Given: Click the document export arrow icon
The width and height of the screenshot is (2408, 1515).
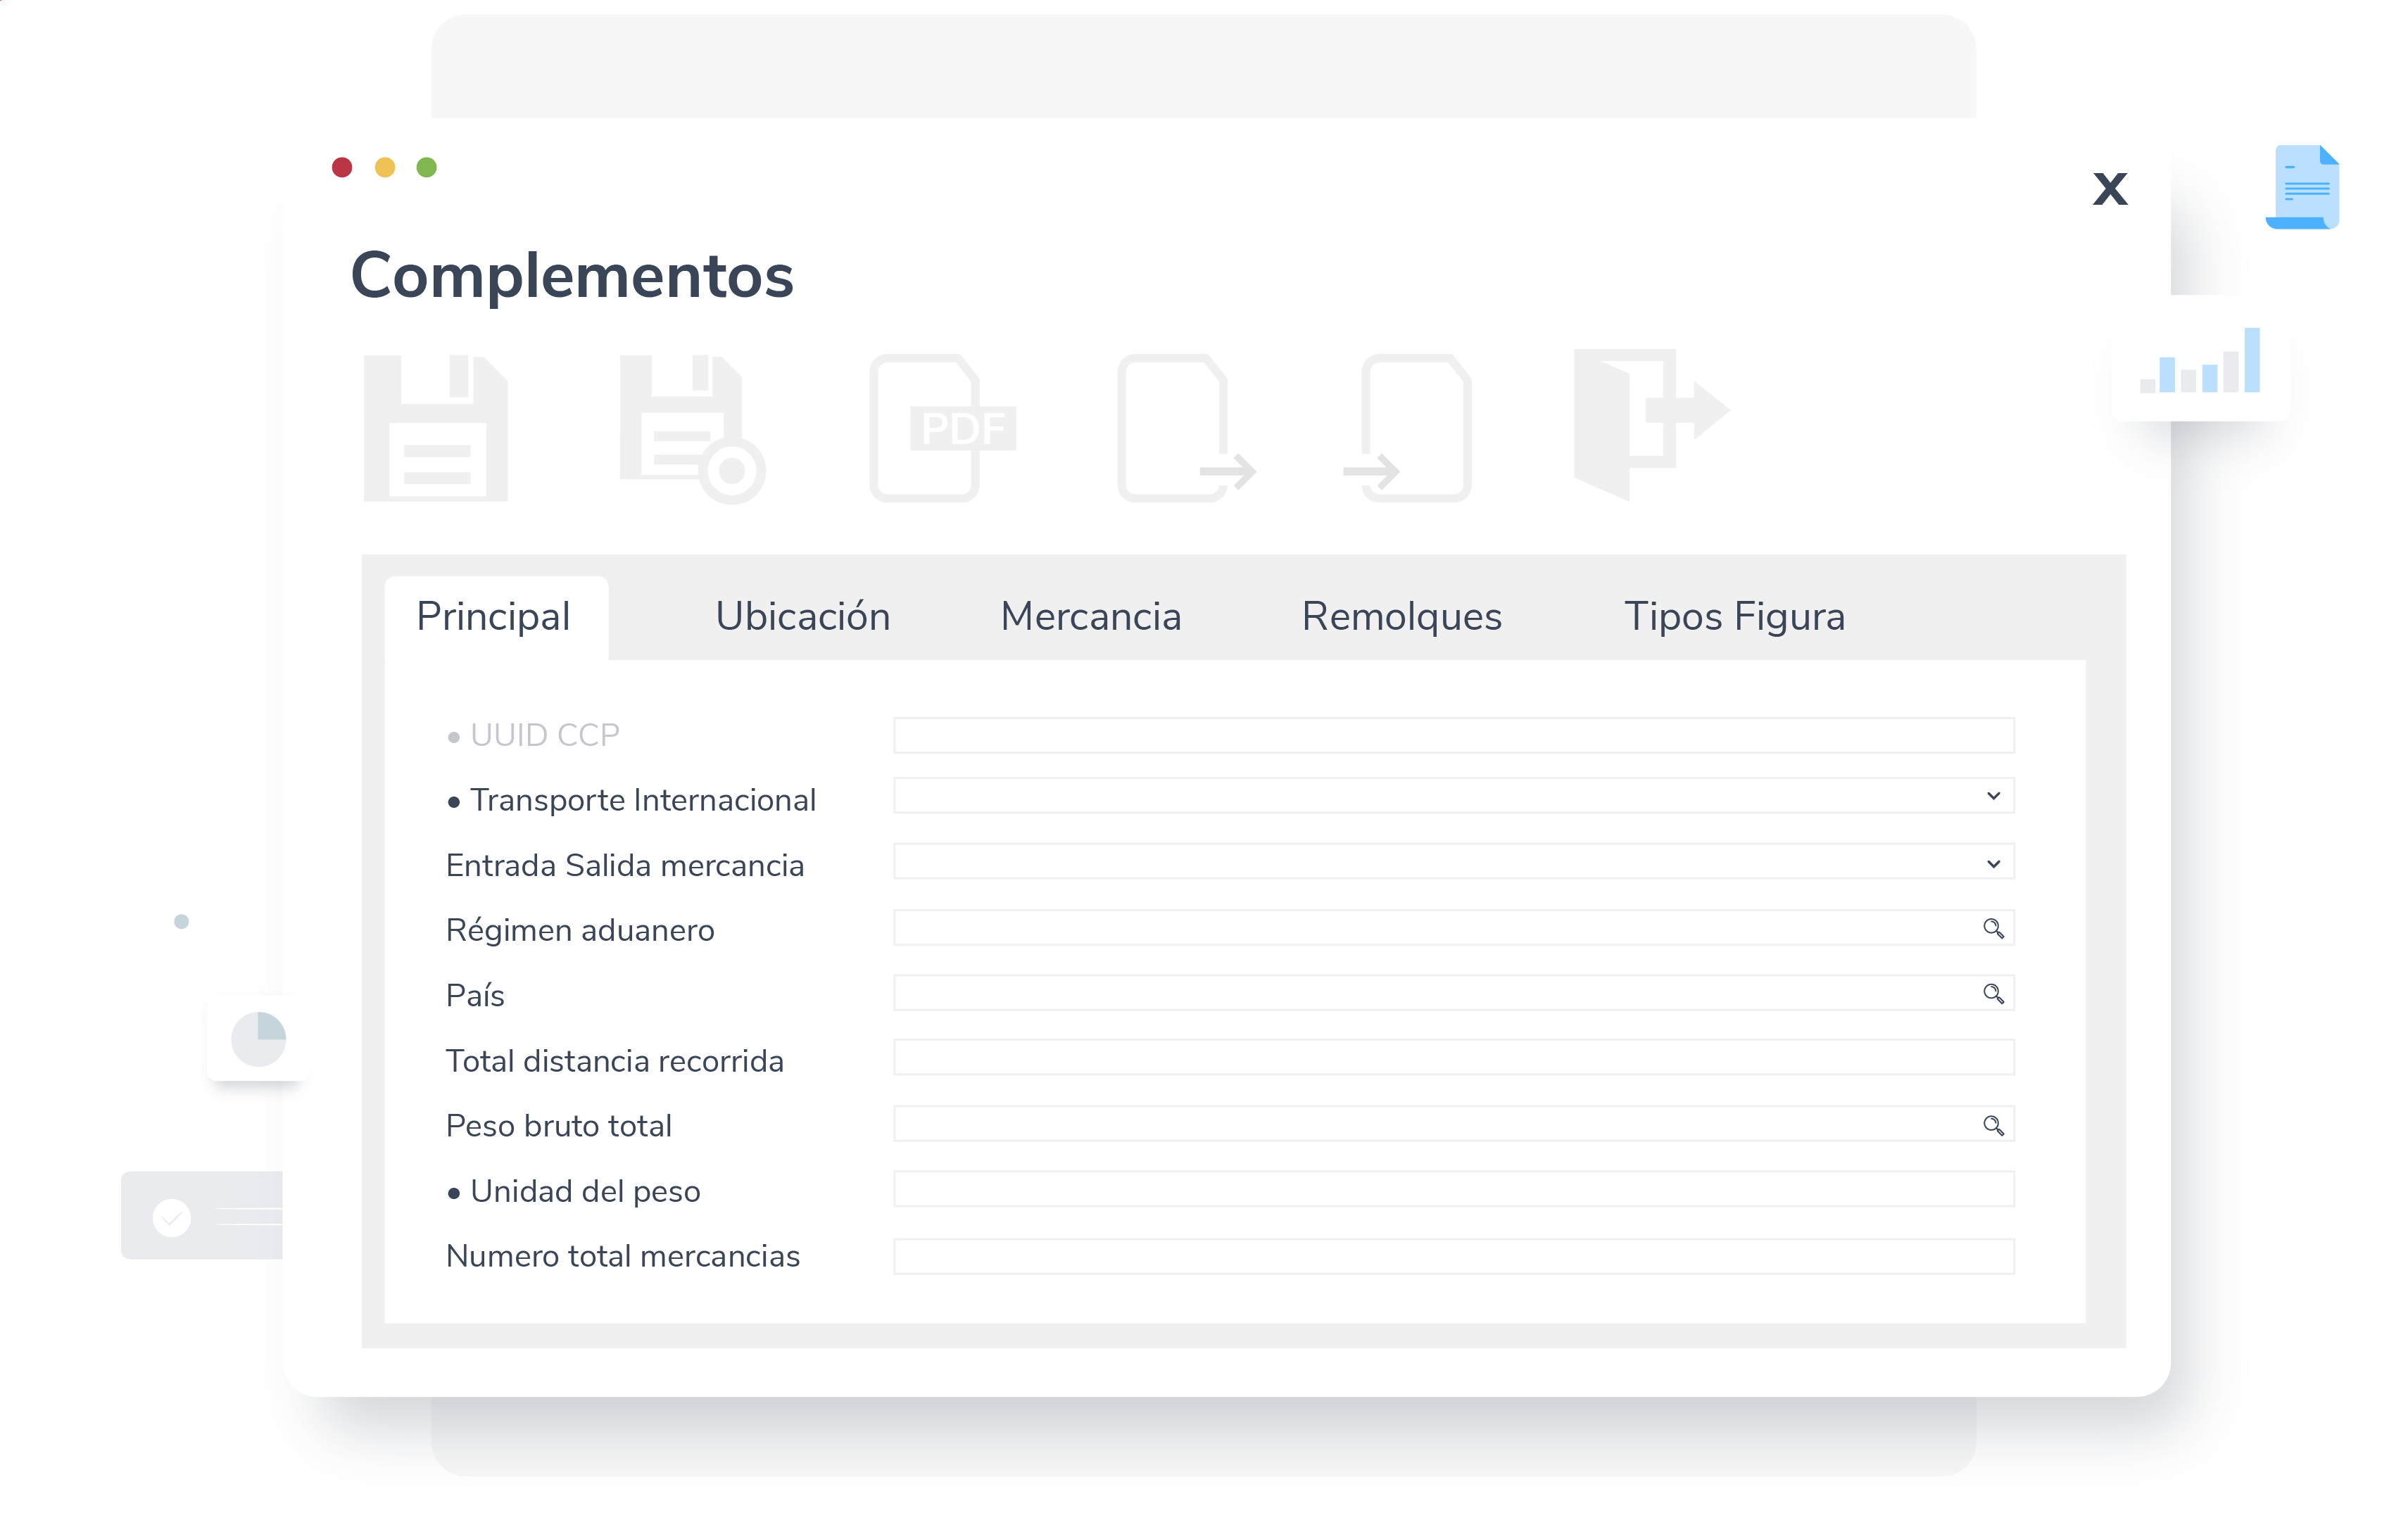Looking at the screenshot, I should click(1186, 428).
